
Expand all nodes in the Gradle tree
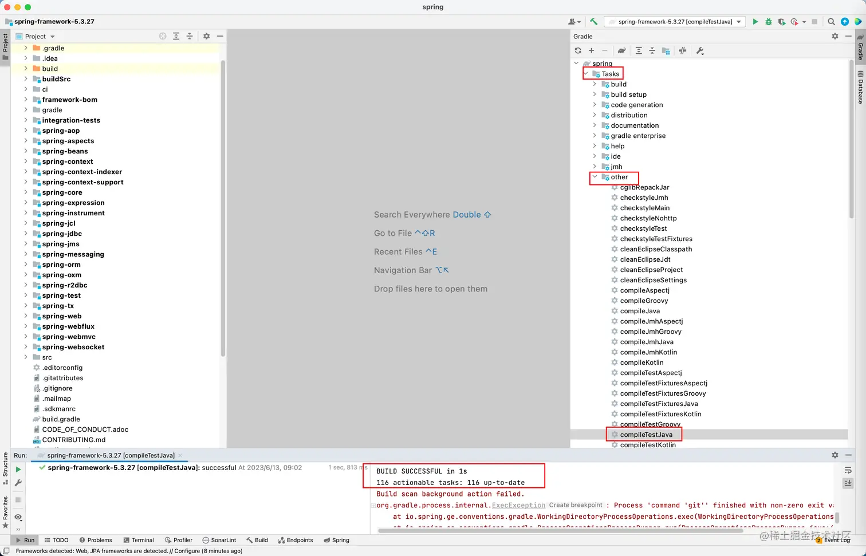pos(639,51)
